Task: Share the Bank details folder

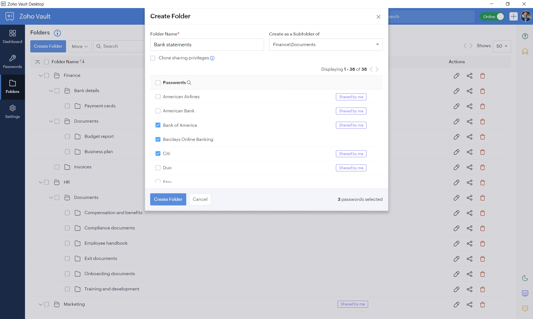Action: [469, 91]
